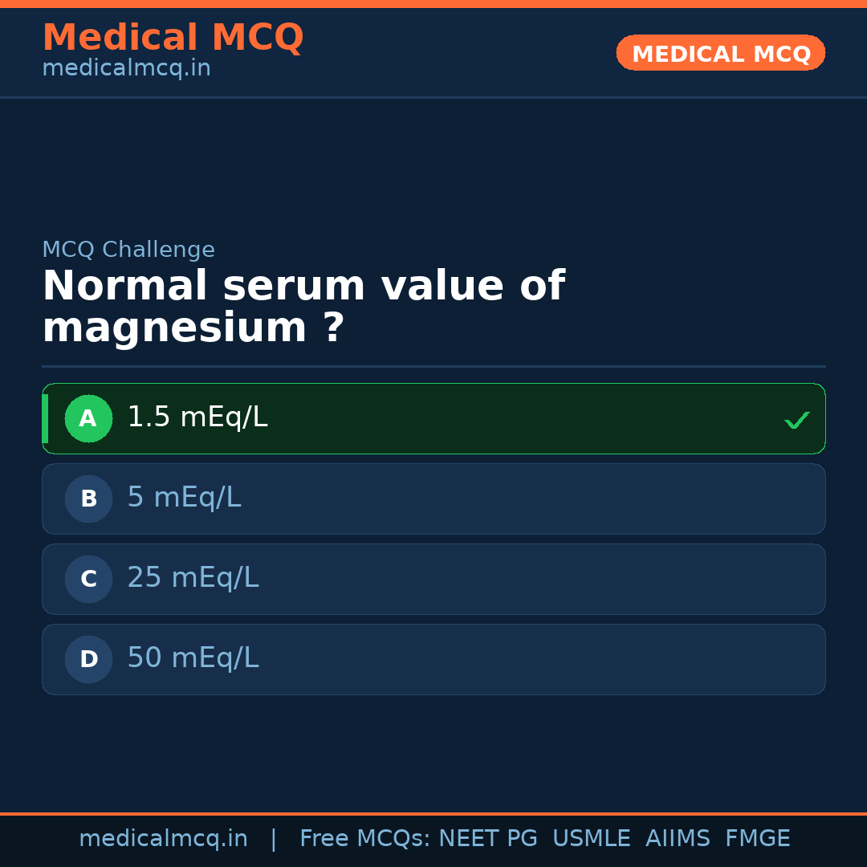867x867 pixels.
Task: Select the 1.5 mEq/L answer text
Action: tap(197, 417)
